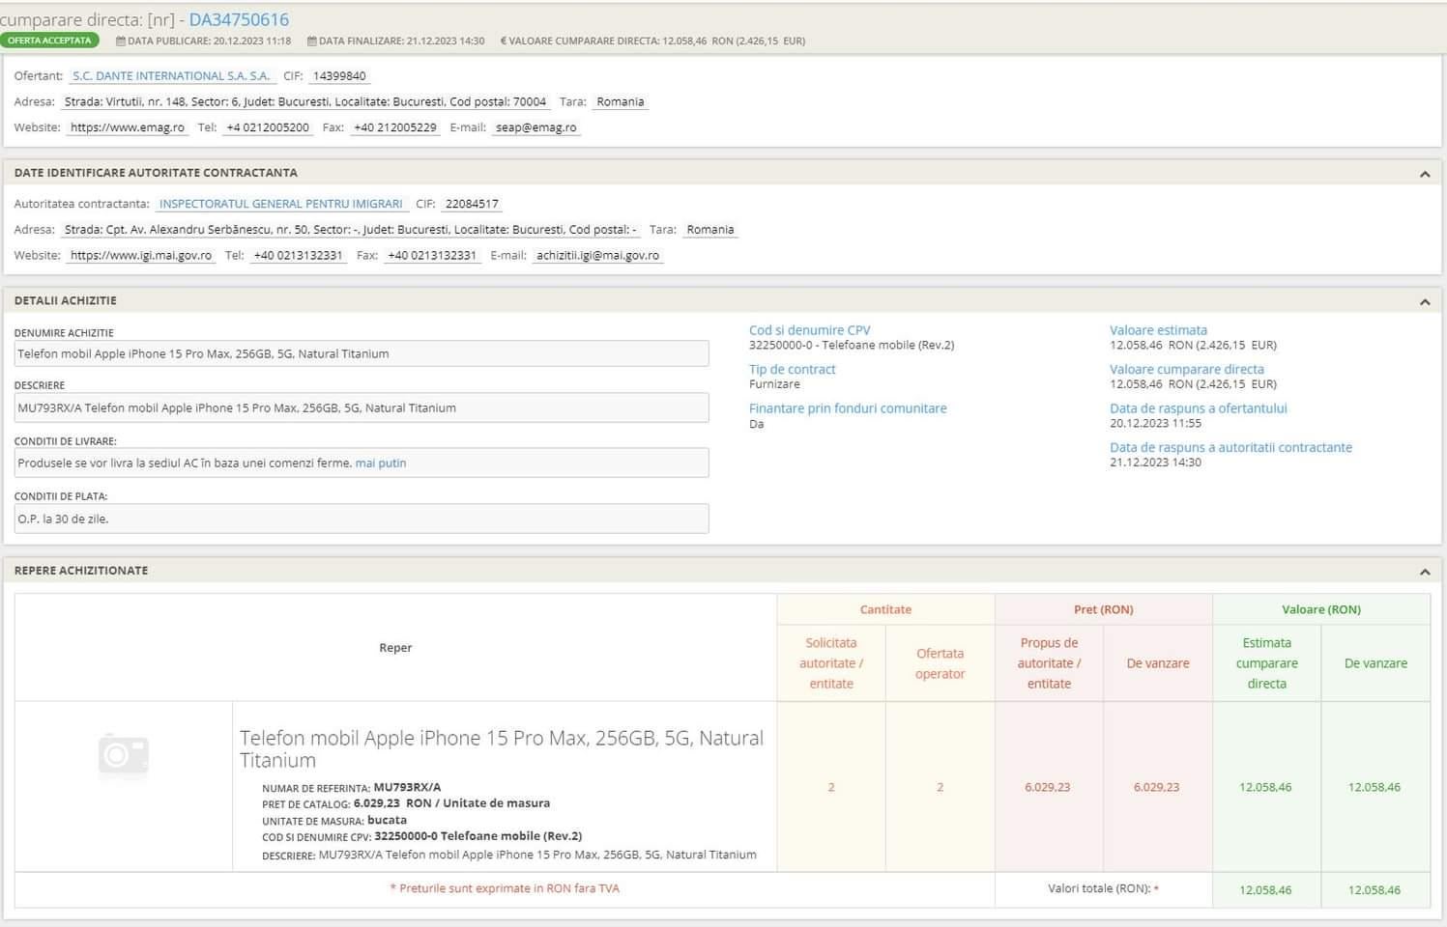Click the calendar icon beside Data Publicare
This screenshot has height=927, width=1447.
click(x=120, y=42)
